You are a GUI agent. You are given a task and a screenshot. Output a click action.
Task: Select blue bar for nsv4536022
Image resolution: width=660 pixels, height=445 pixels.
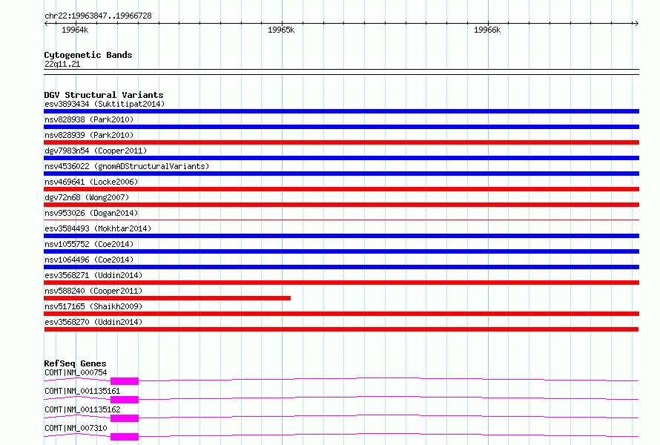tap(341, 174)
